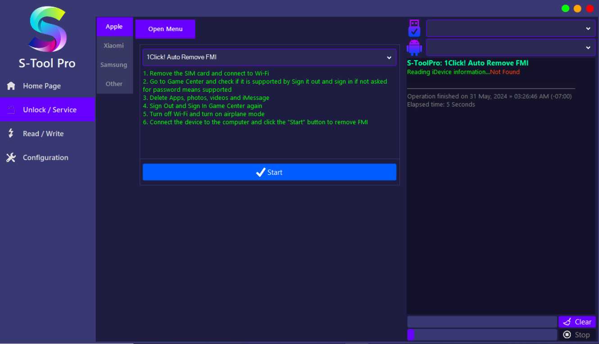Click the 'Operation finished on 31 May, 2024' line
The height and width of the screenshot is (344, 599).
point(489,96)
